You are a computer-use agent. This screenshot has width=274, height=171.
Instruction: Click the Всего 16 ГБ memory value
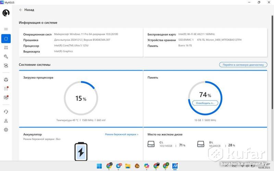[185, 45]
